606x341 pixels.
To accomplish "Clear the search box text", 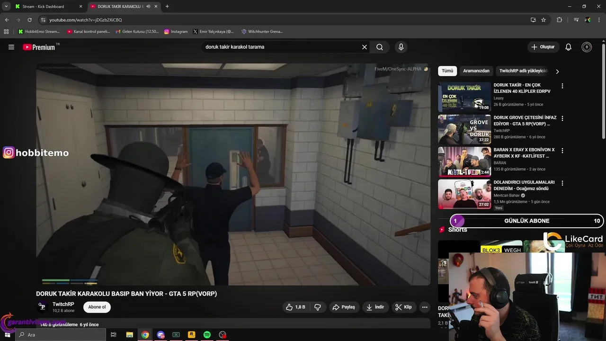I will [365, 47].
